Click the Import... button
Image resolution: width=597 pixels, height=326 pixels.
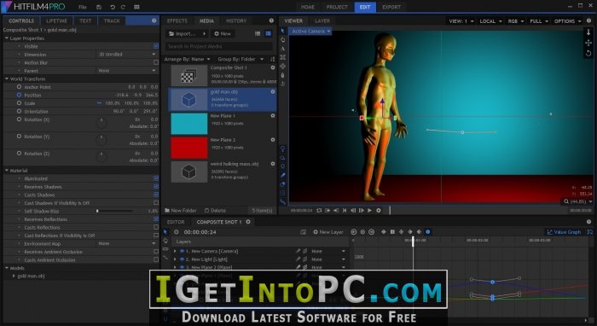pos(187,33)
